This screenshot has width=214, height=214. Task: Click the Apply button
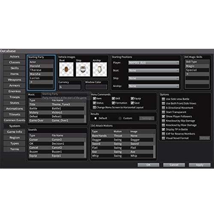[199, 165]
